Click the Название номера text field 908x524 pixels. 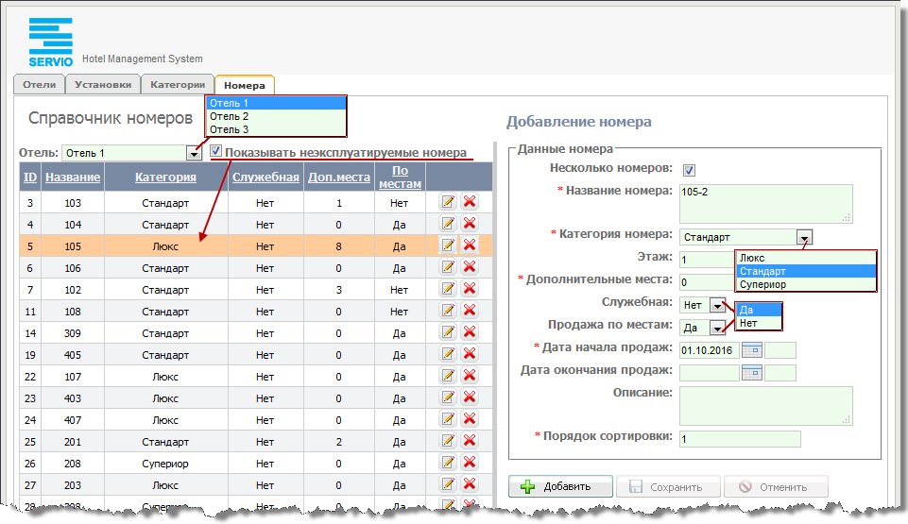(765, 202)
